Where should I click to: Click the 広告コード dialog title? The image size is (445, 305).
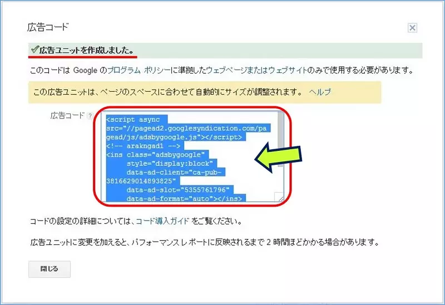pos(48,27)
